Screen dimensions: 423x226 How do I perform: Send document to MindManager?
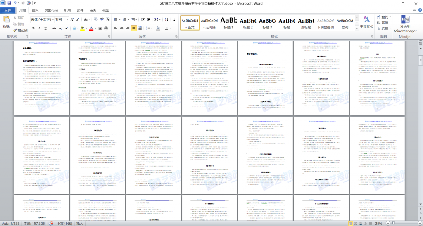(x=405, y=24)
